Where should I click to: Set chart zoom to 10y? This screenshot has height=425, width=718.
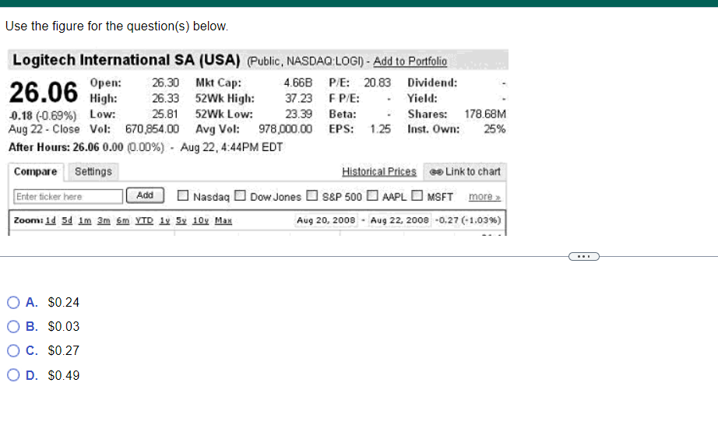pyautogui.click(x=201, y=220)
